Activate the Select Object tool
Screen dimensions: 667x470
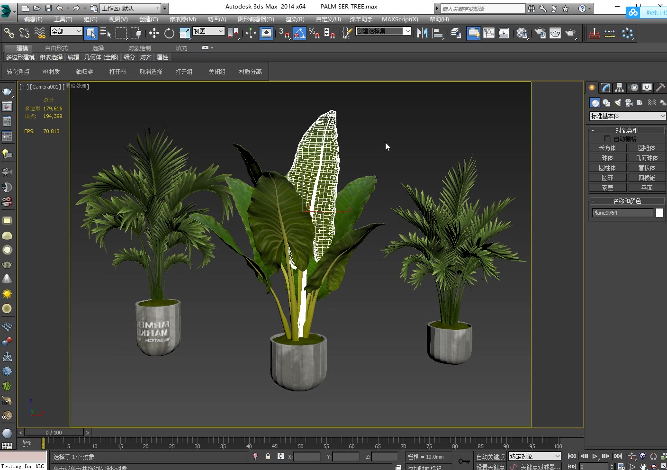91,33
